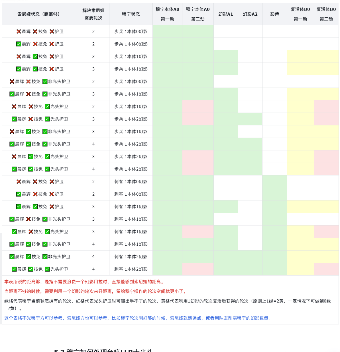
Task: Click '刺客 1本体0幻影' in the three-red-cross row
Action: [x=131, y=182]
